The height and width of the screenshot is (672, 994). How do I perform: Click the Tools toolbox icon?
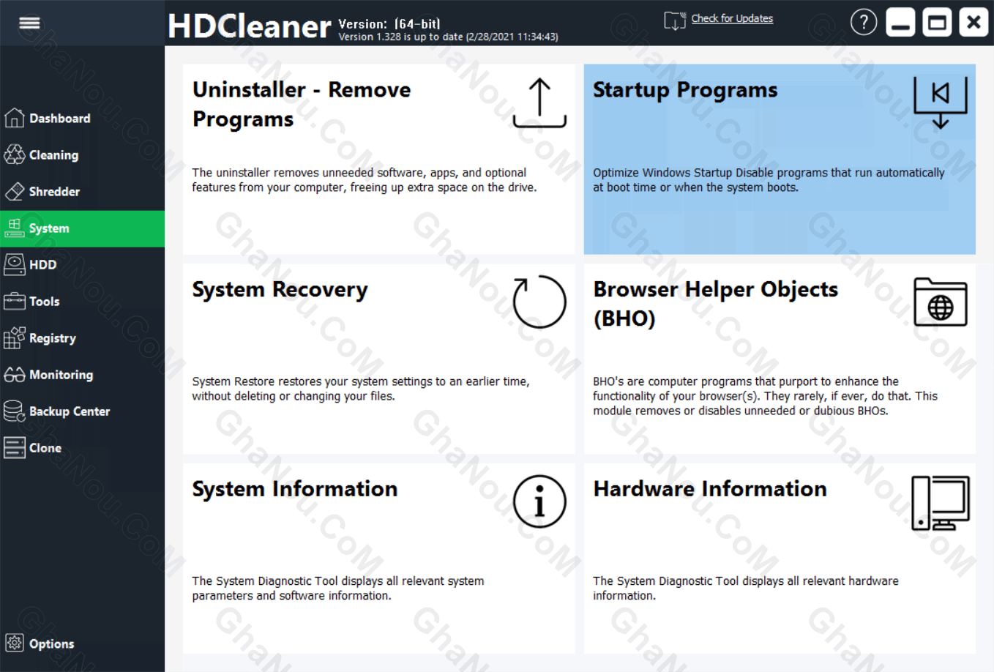[x=14, y=301]
